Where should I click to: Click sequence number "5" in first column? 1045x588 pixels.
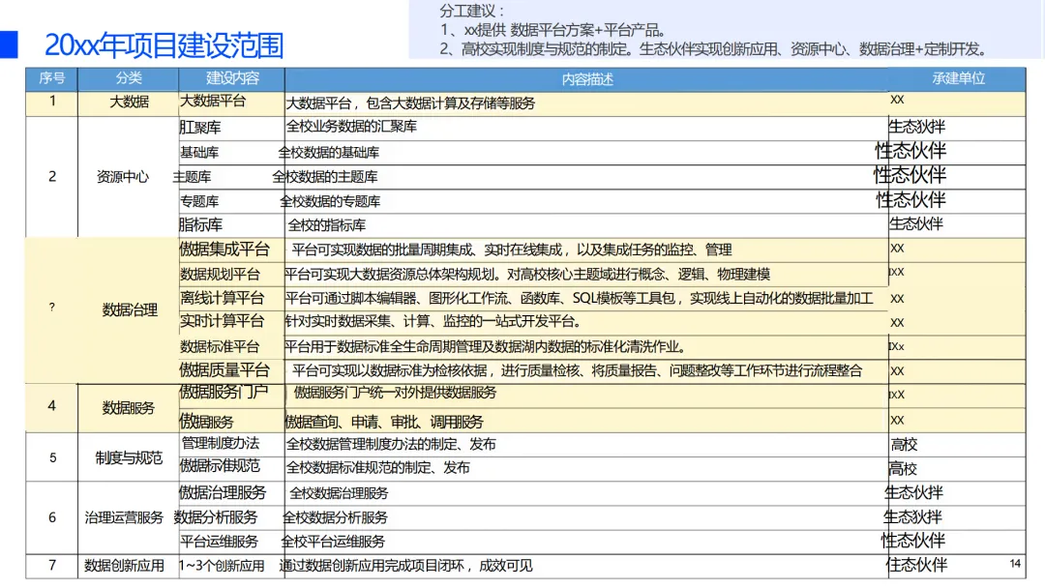pos(52,458)
